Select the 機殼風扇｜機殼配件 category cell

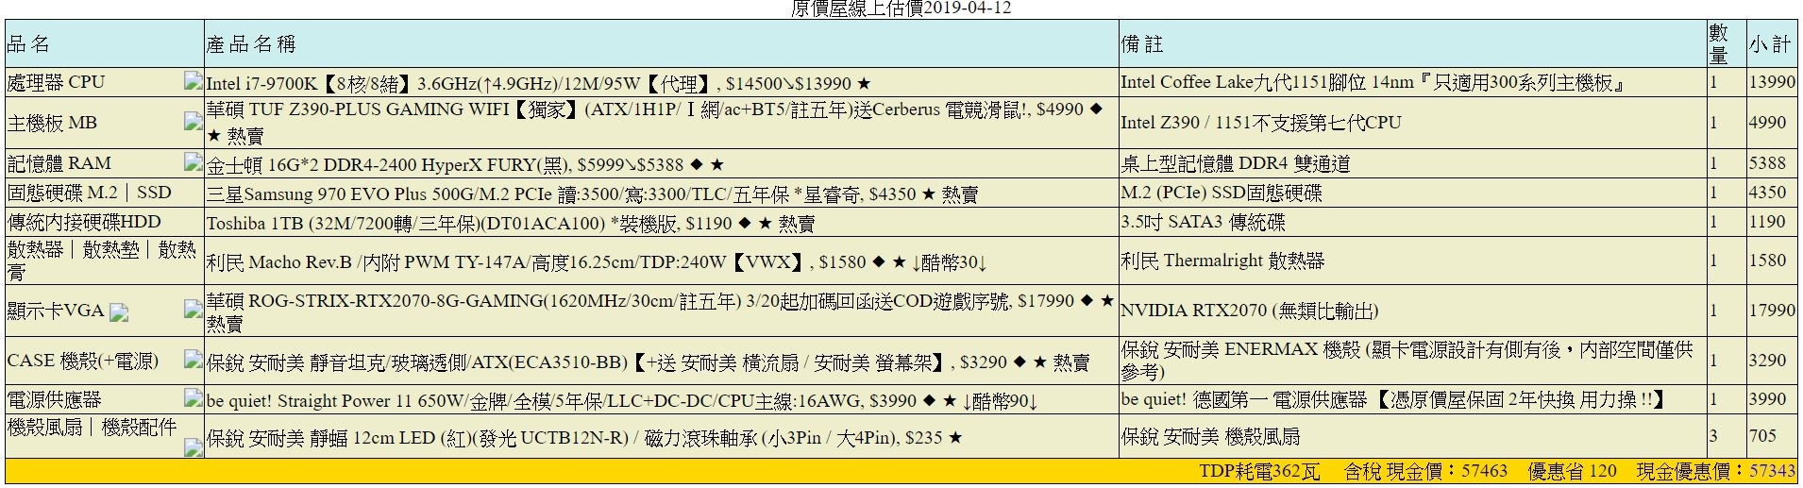[104, 436]
